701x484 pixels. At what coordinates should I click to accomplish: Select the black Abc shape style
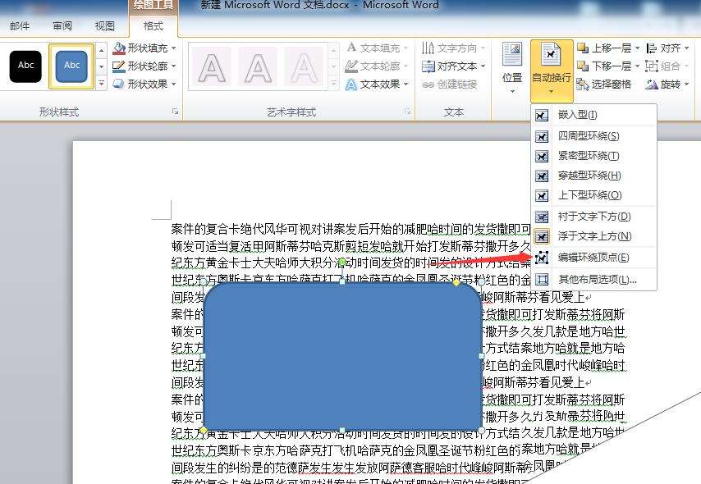click(x=25, y=66)
